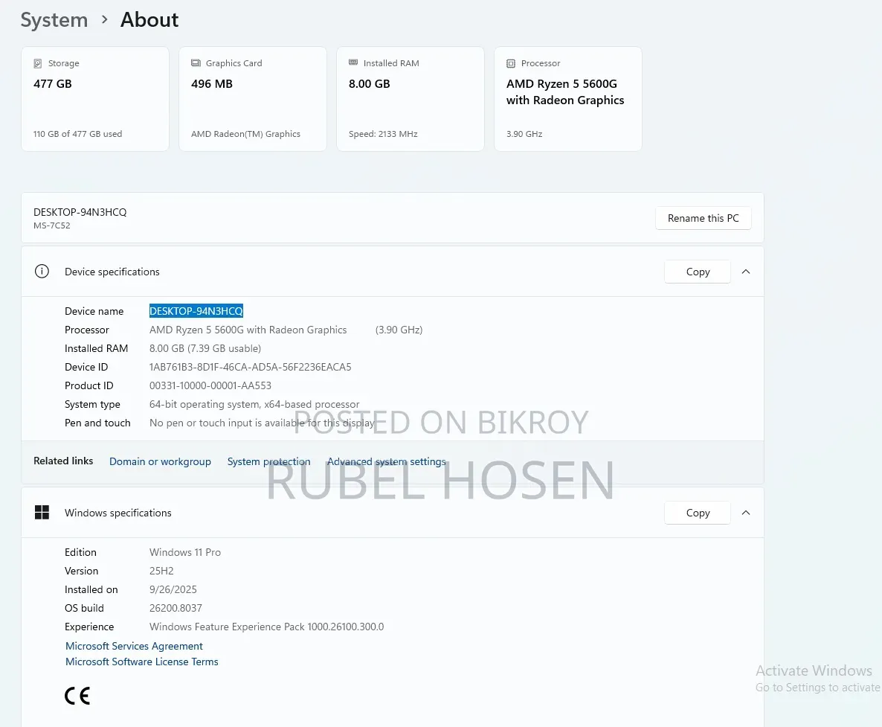Click the Windows specifications heading
882x727 pixels.
(118, 513)
